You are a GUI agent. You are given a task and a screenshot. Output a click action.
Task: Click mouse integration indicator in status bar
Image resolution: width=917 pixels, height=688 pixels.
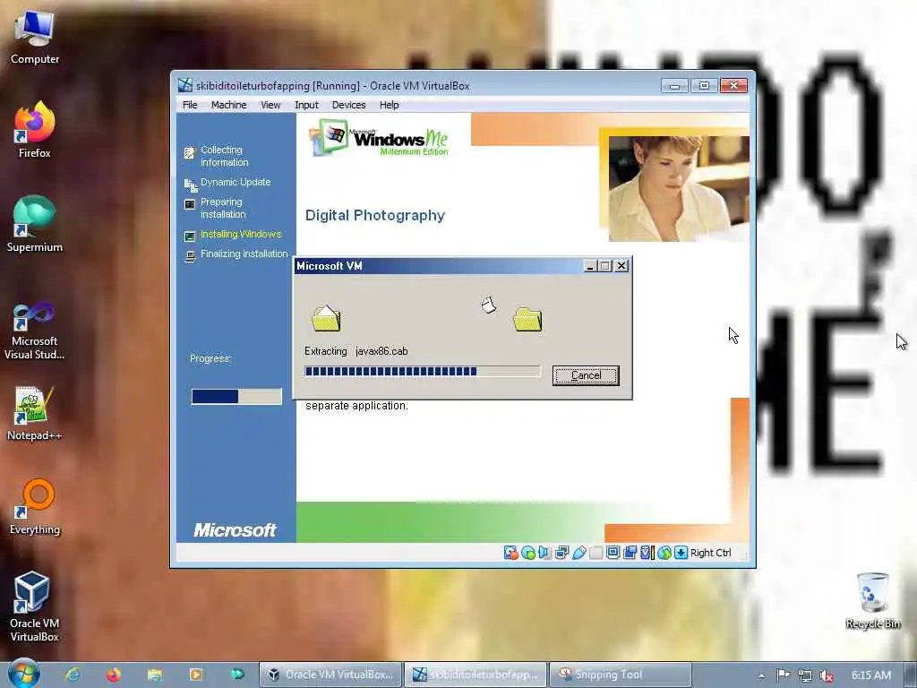[x=664, y=553]
